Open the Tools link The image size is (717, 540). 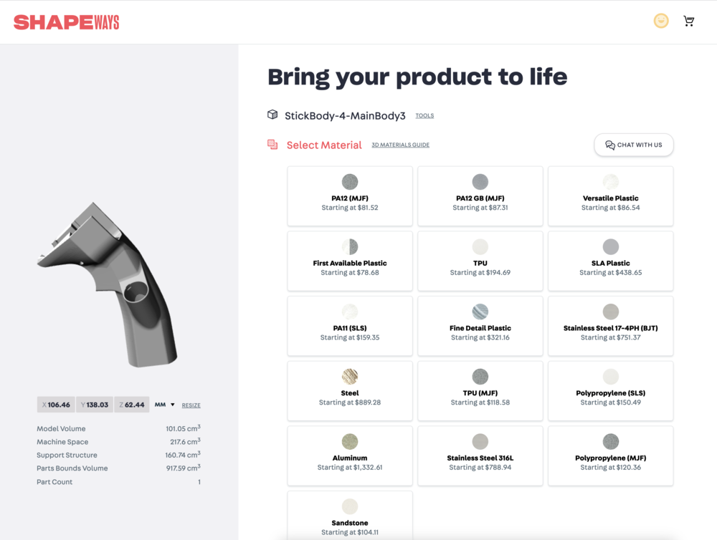tap(424, 115)
